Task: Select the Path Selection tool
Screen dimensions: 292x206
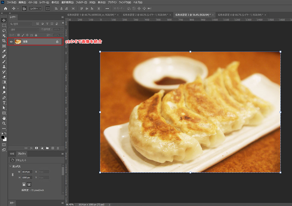Action: (x=4, y=108)
